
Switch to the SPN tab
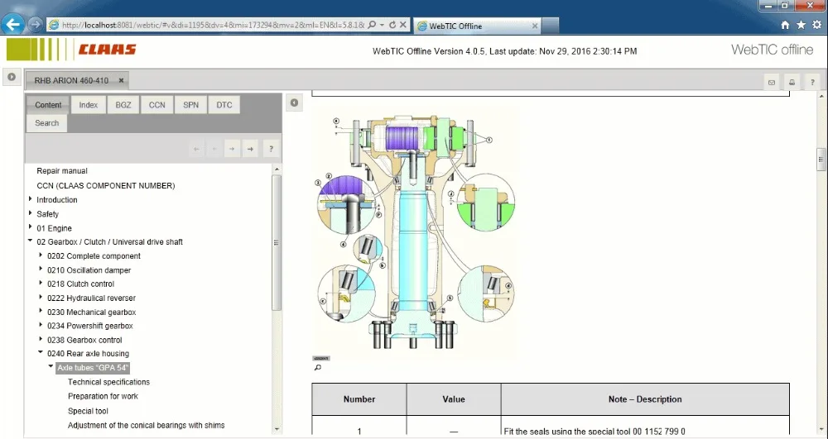pyautogui.click(x=190, y=105)
